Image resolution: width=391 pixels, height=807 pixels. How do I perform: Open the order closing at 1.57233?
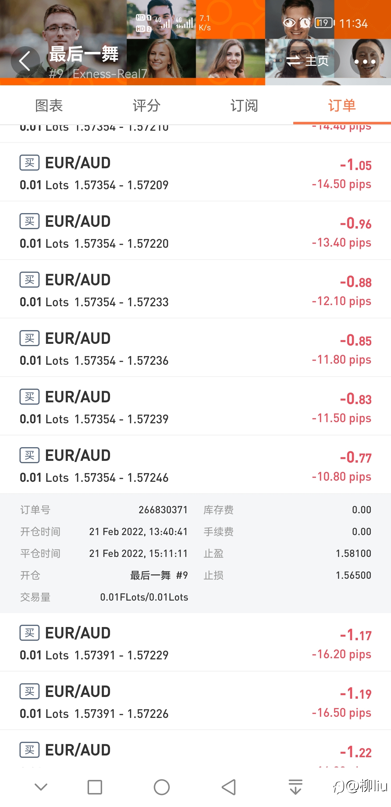pyautogui.click(x=195, y=289)
